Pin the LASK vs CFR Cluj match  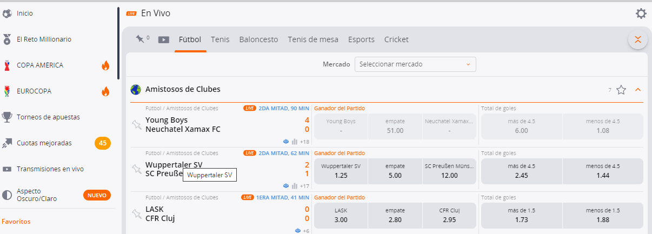136,213
